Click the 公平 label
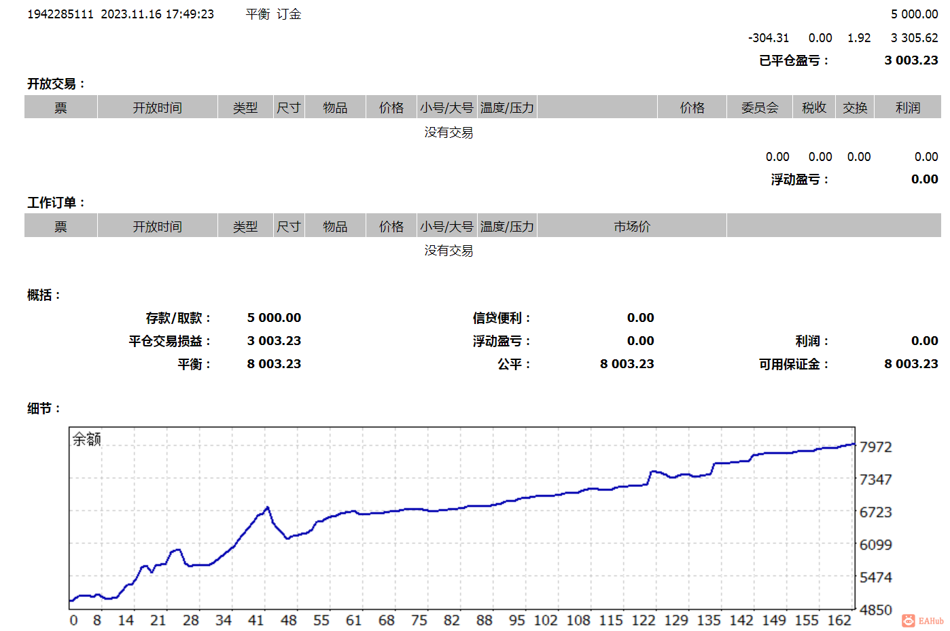This screenshot has width=950, height=631. 514,364
